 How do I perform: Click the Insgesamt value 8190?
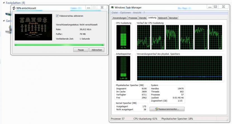[144, 88]
